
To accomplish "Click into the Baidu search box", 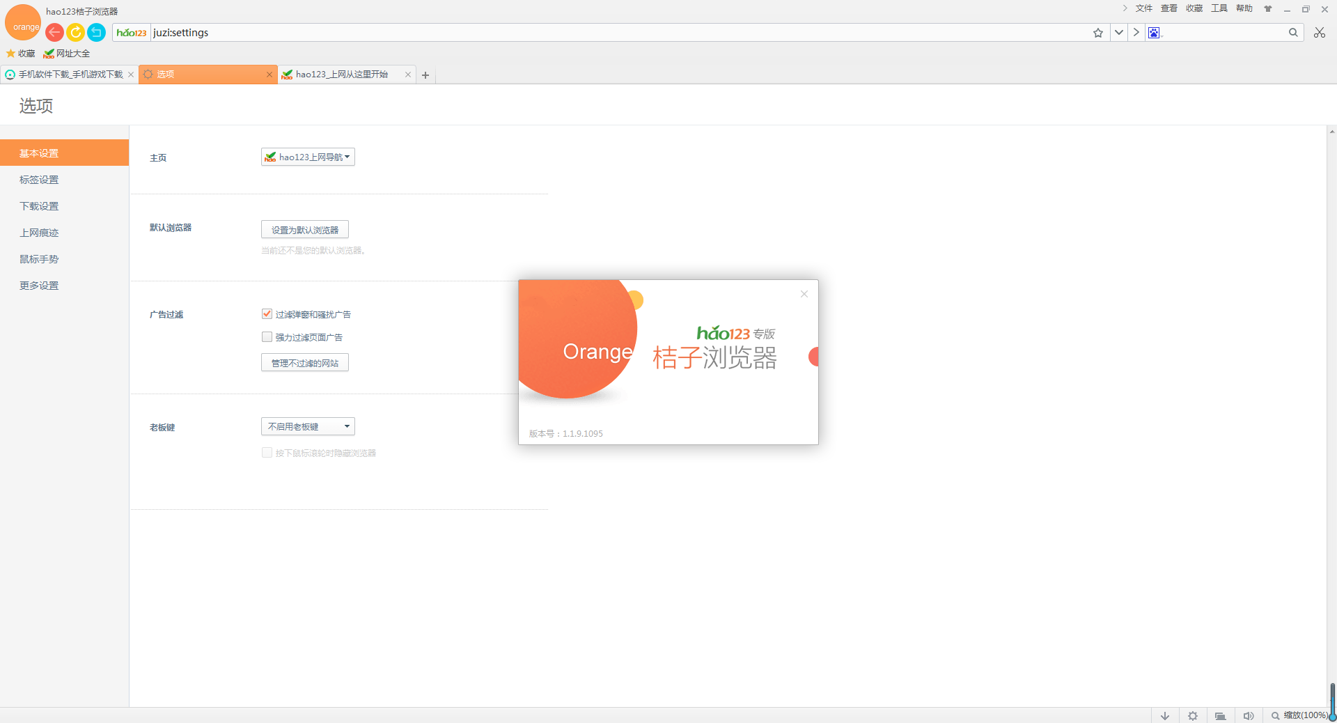I will tap(1223, 33).
